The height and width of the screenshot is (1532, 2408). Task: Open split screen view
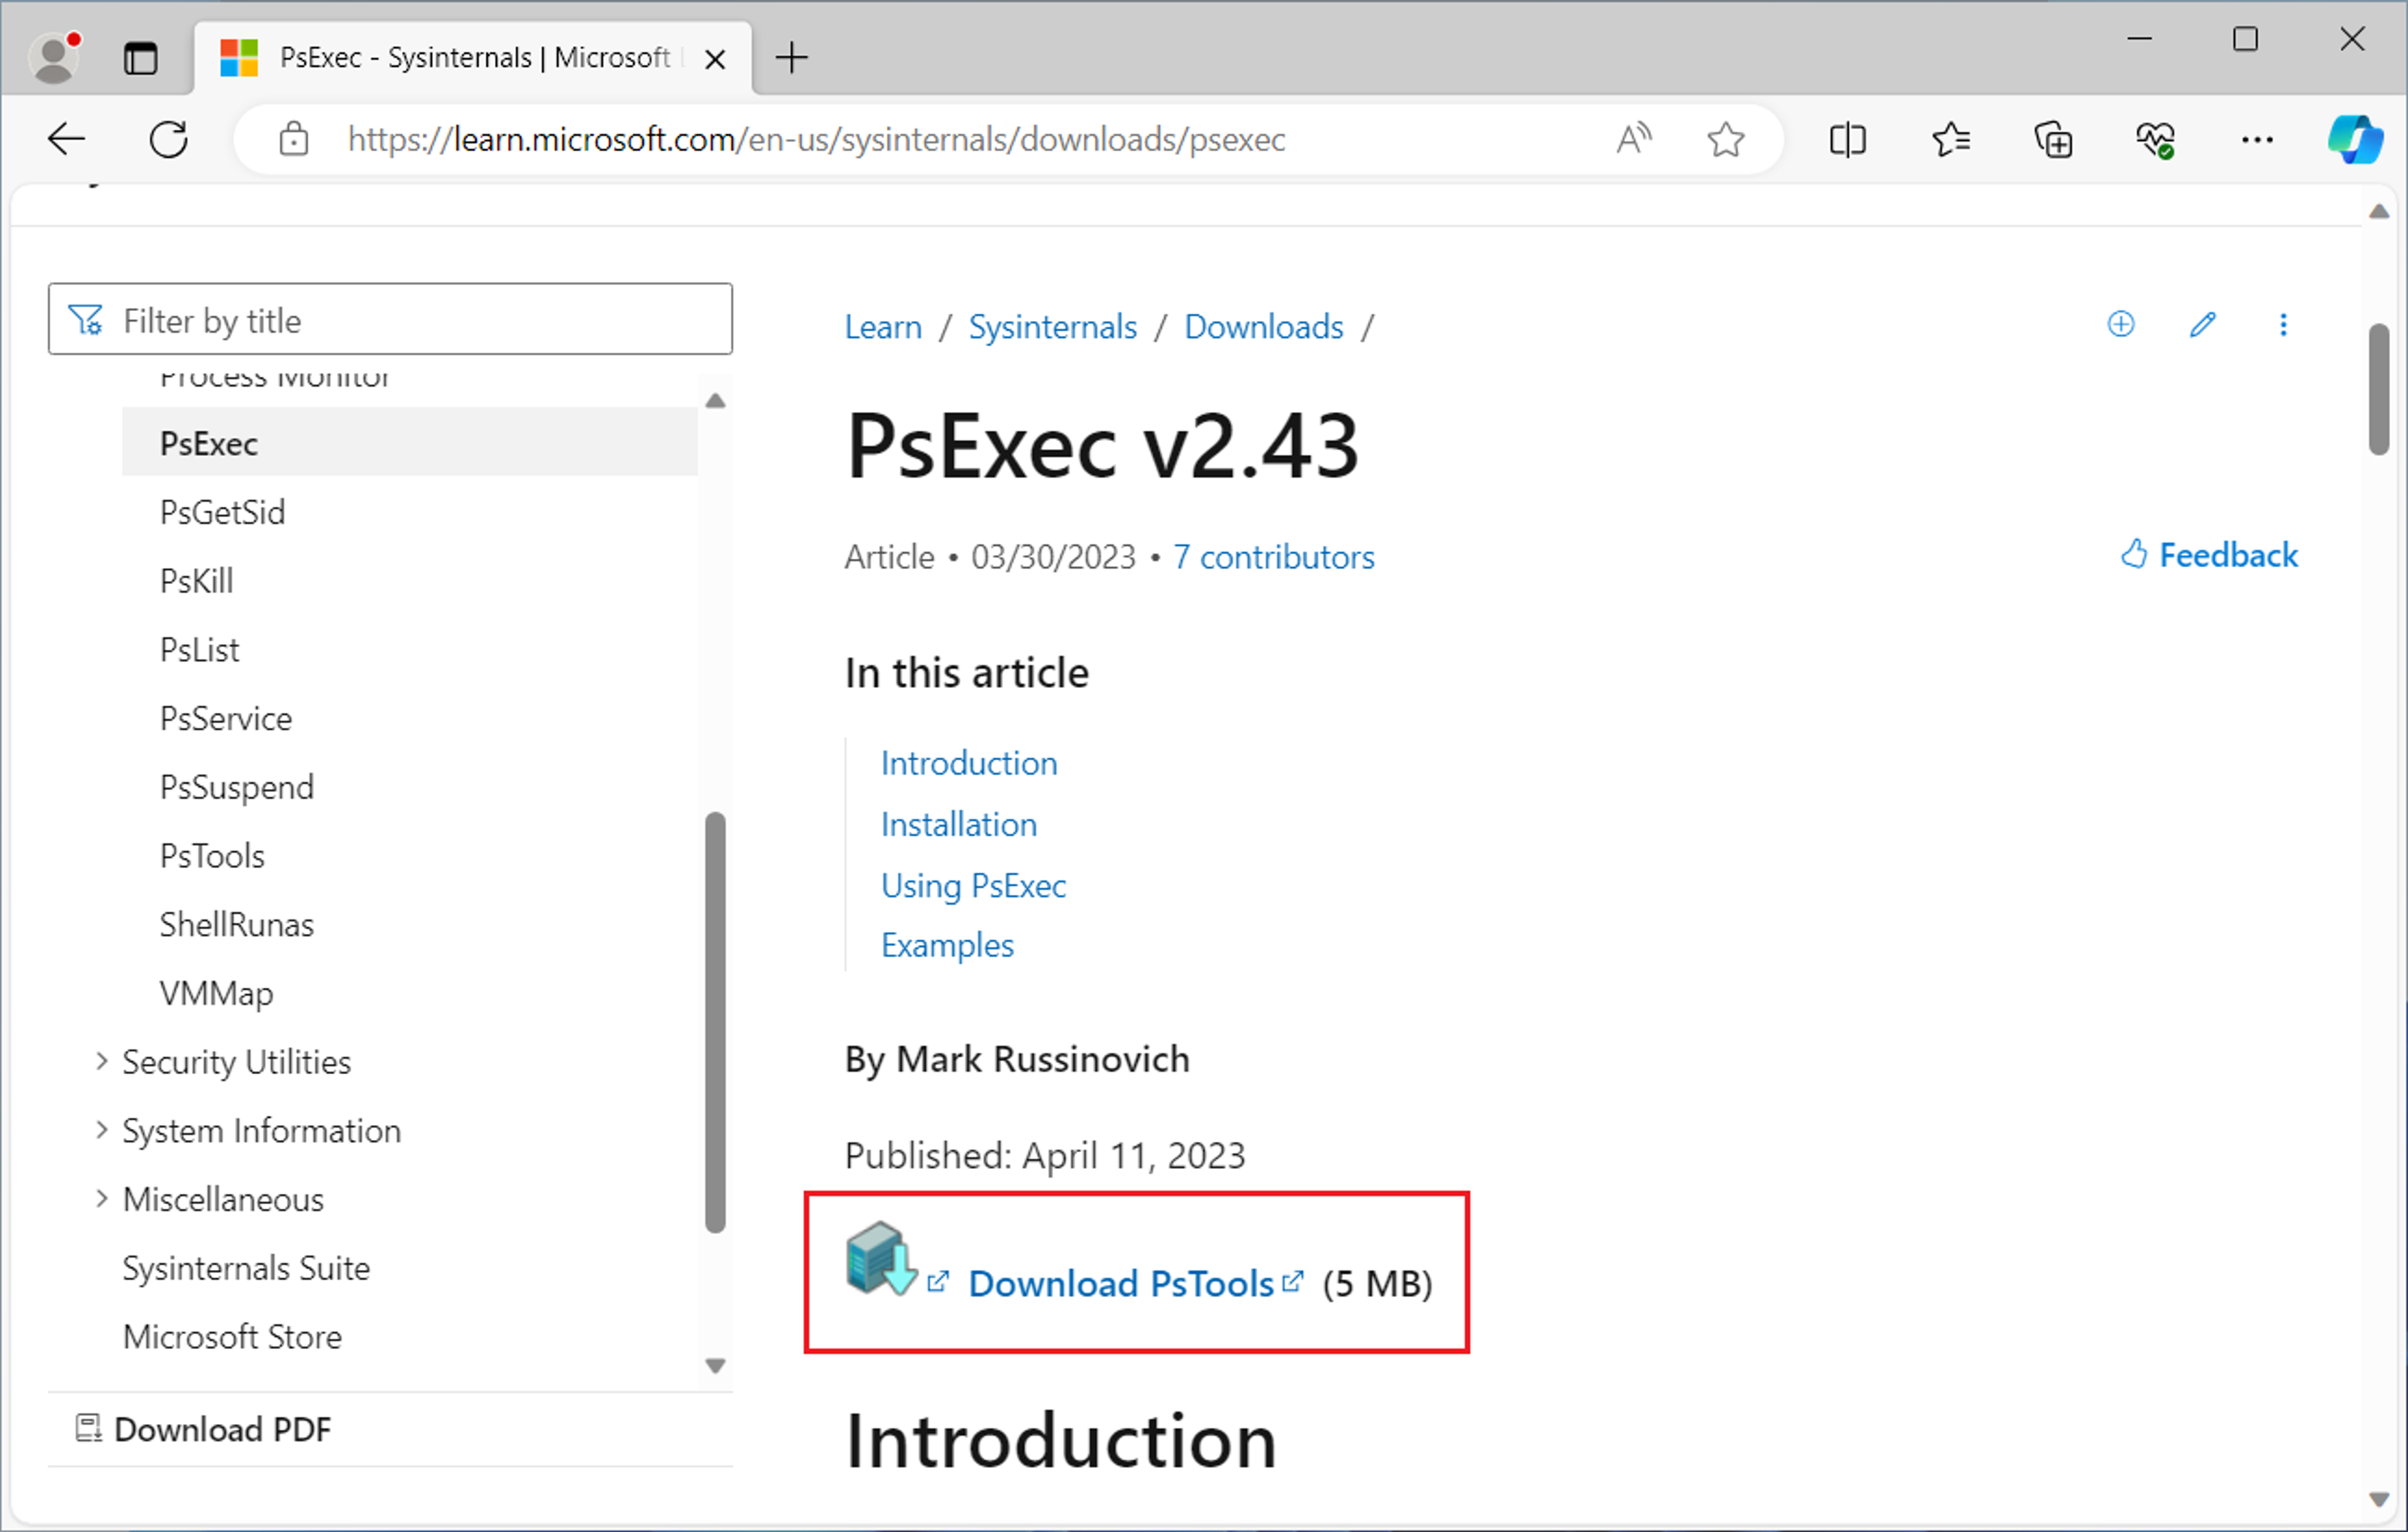1847,139
